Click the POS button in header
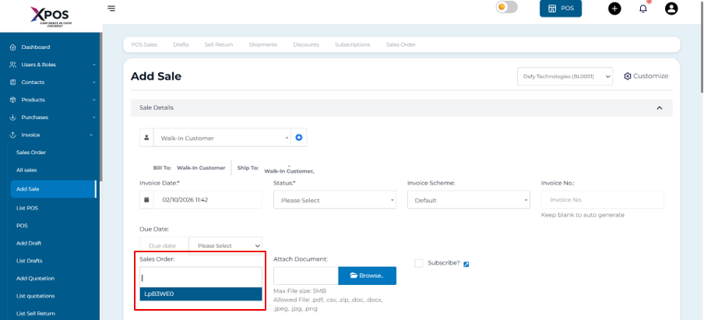This screenshot has height=320, width=704. pyautogui.click(x=560, y=9)
